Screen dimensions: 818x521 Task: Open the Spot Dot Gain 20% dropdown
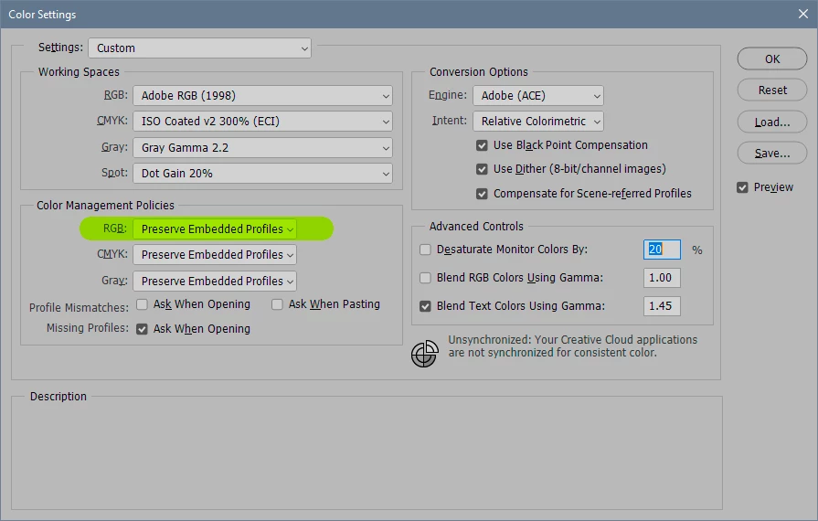262,173
